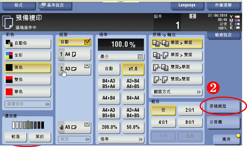Click the 副本 copy count field
247x147 pixels.
click(x=167, y=22)
